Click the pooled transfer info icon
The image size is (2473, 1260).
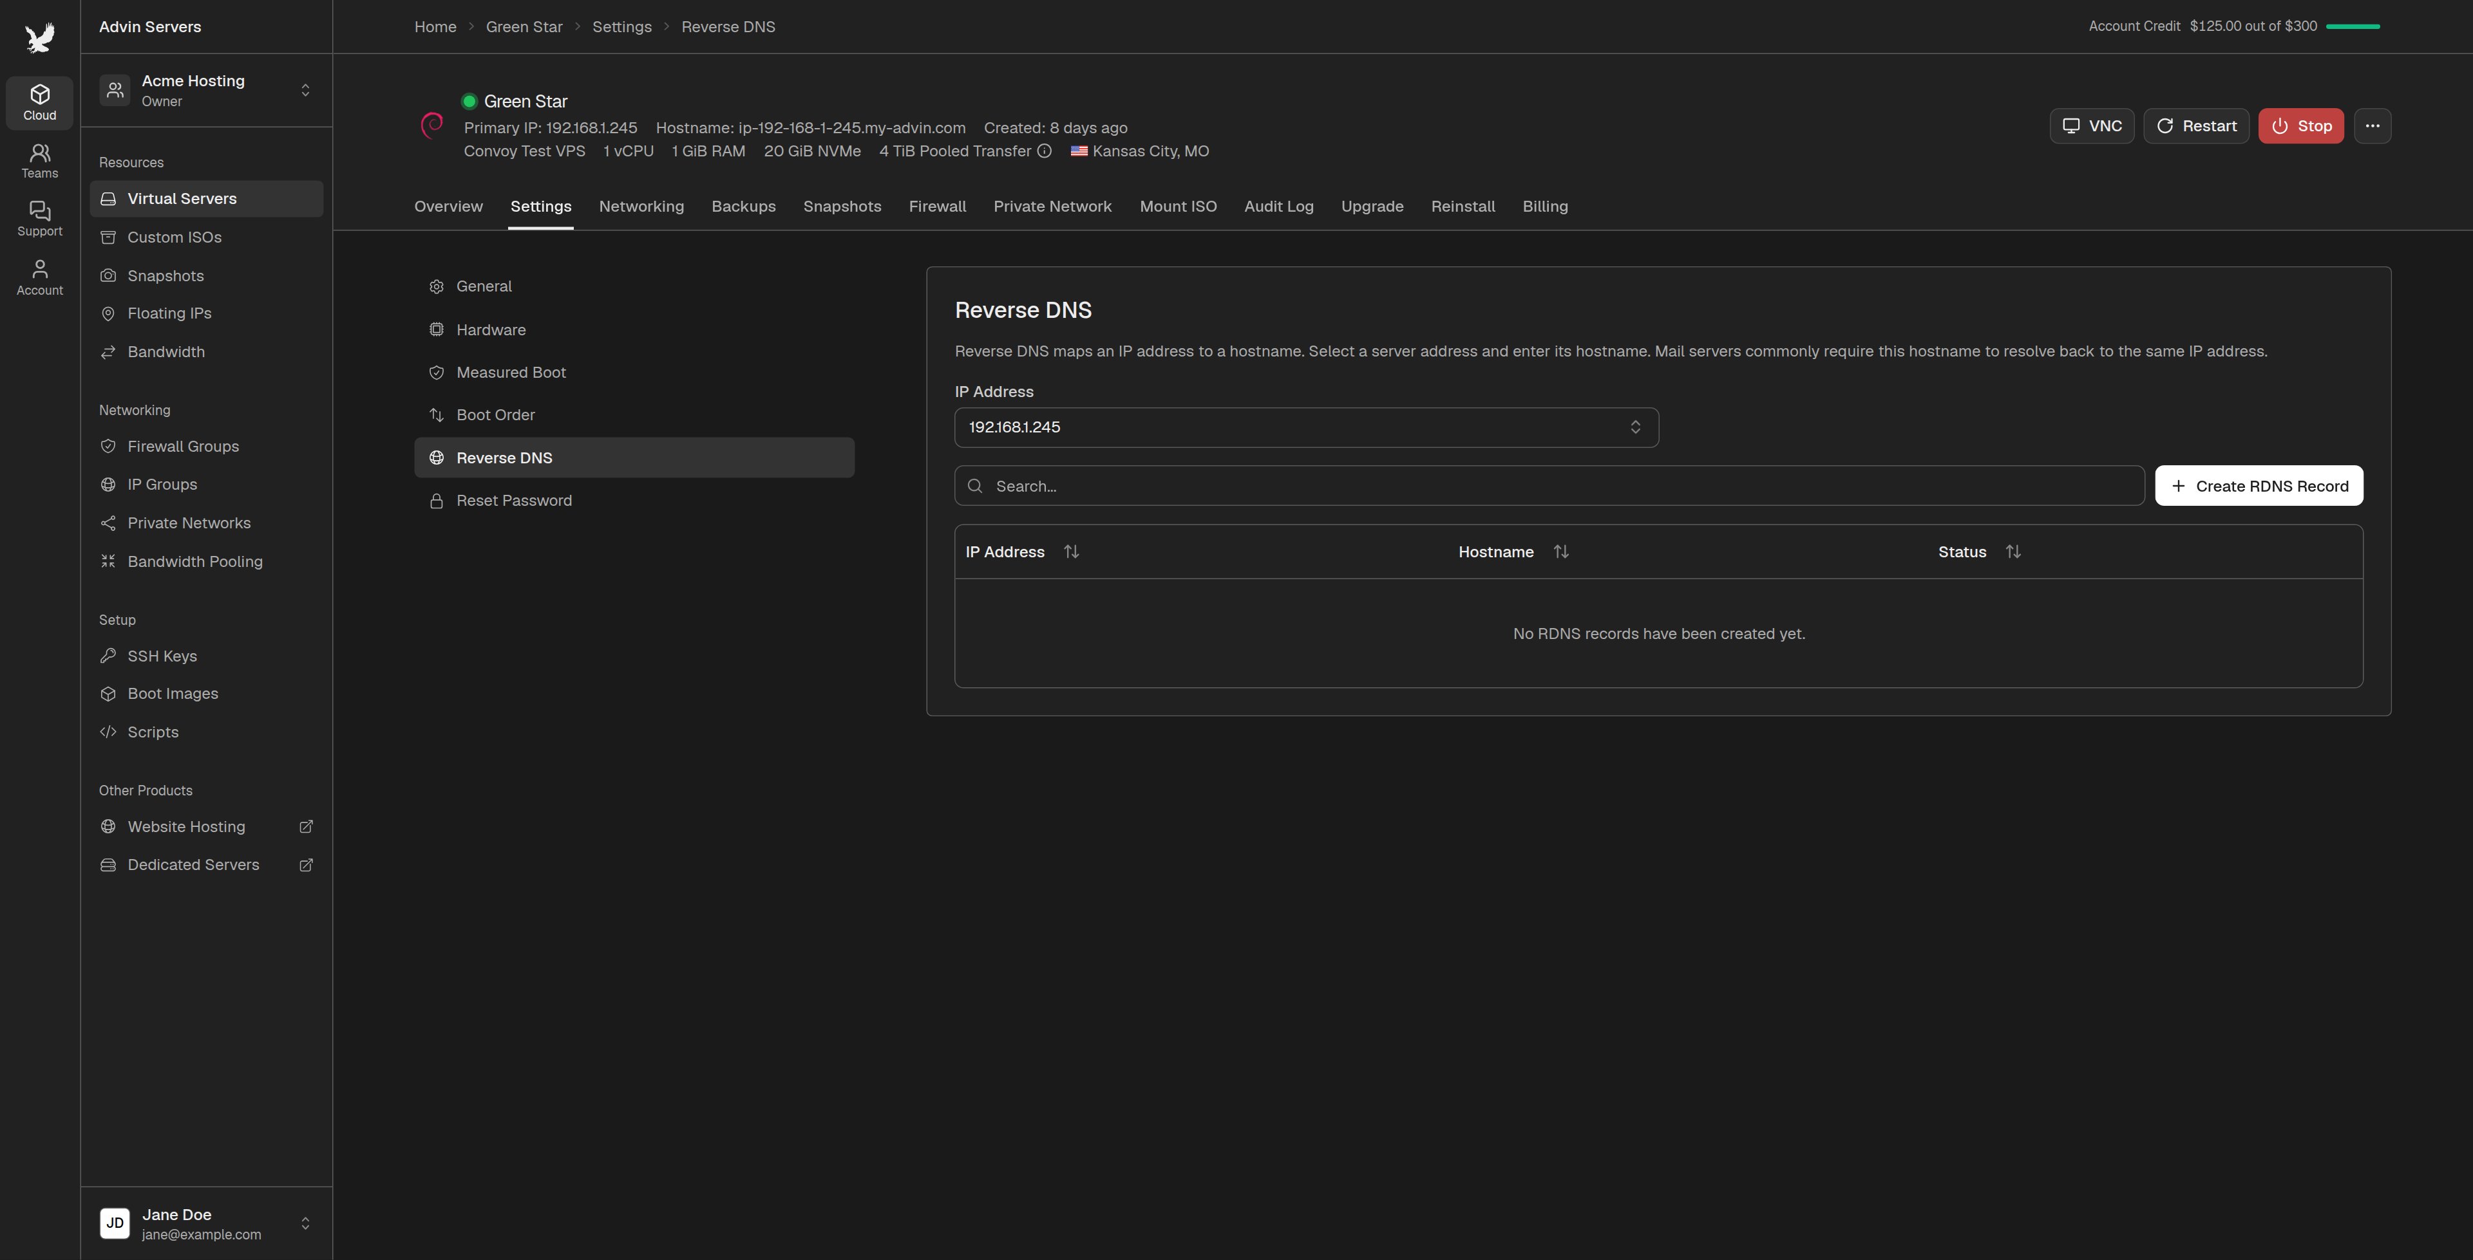[1045, 152]
